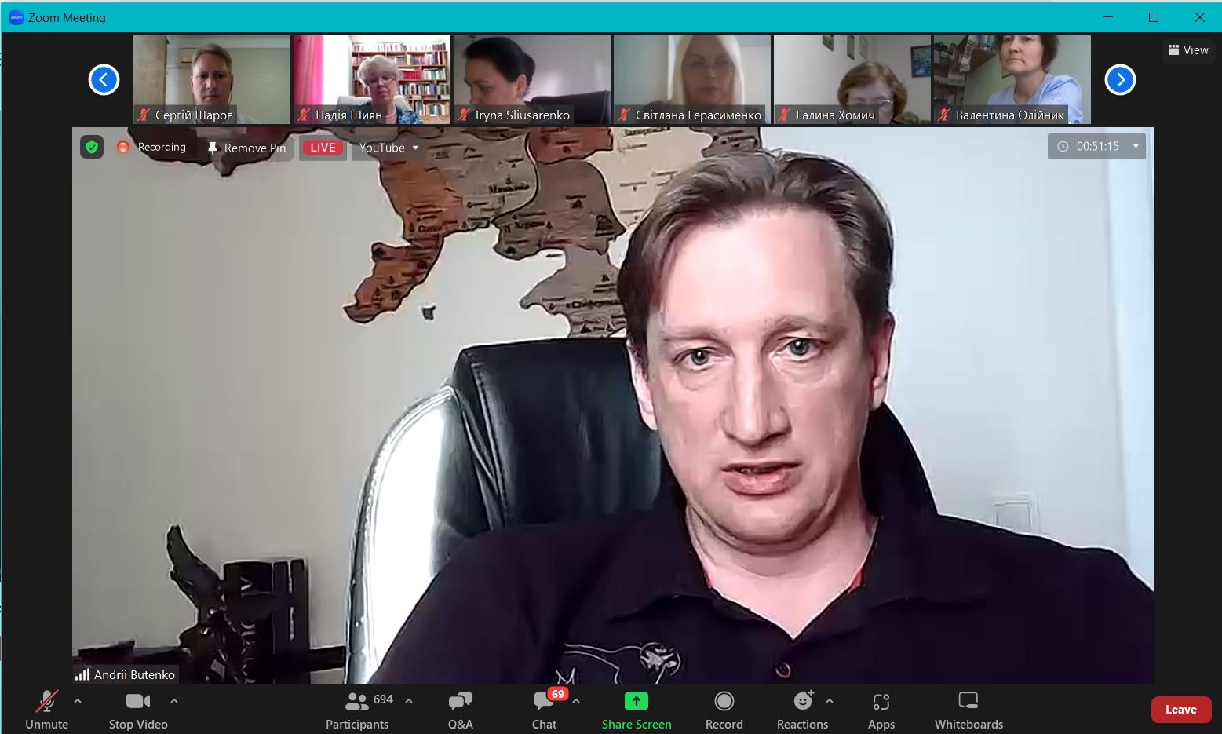Open the Apps panel
The width and height of the screenshot is (1222, 734).
881,710
